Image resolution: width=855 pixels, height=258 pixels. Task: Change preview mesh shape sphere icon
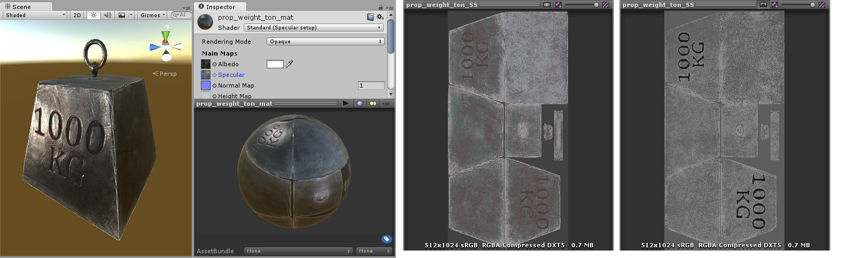[360, 104]
